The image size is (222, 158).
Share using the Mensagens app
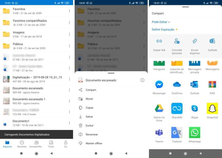tap(212, 66)
